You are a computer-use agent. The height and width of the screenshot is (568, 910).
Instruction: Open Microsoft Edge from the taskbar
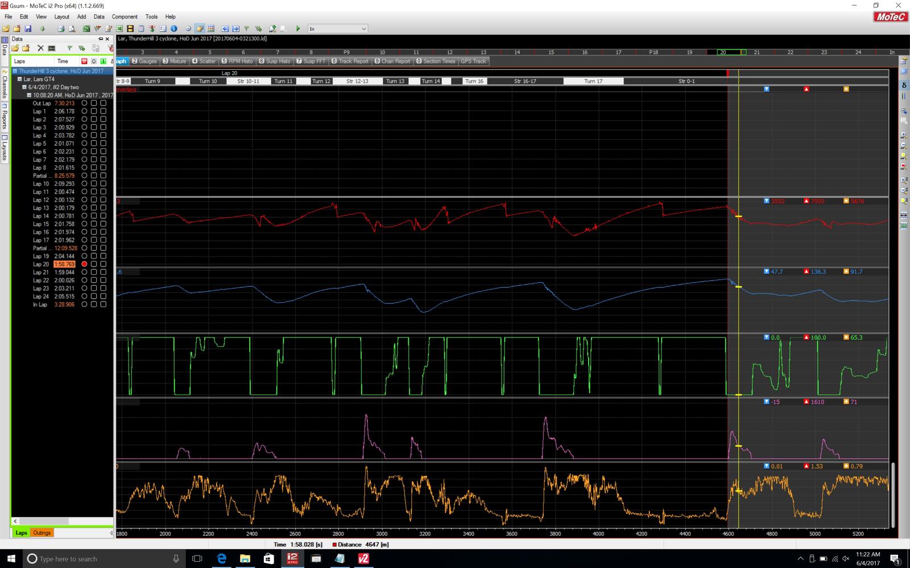click(x=221, y=559)
